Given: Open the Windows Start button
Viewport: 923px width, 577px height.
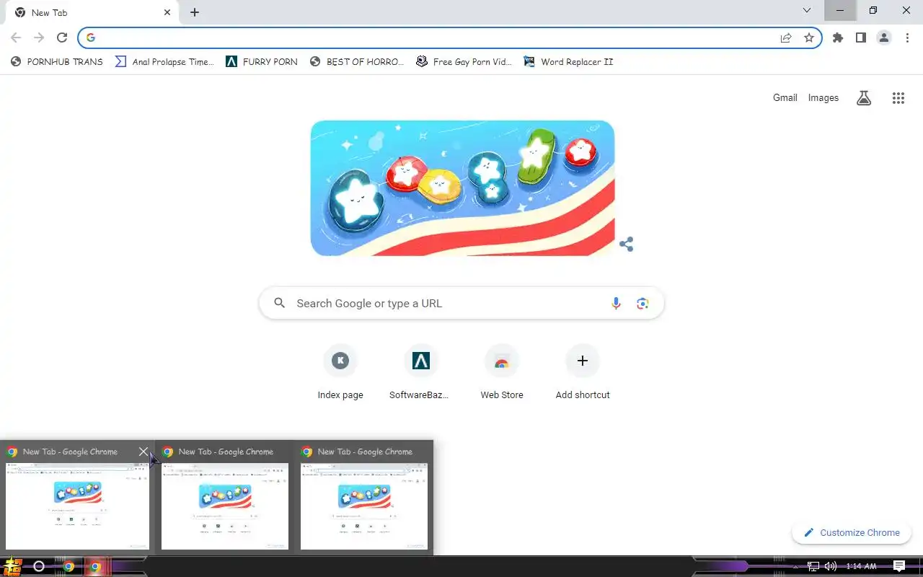Looking at the screenshot, I should pos(12,566).
